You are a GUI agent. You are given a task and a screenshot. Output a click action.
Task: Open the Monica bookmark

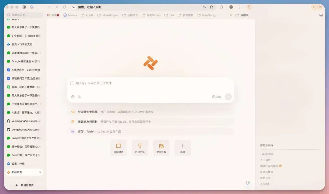(70, 15)
